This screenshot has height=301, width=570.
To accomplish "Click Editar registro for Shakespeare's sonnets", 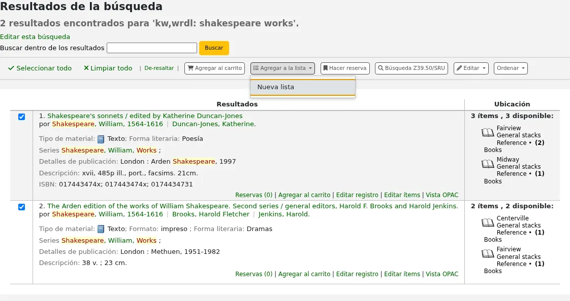I will pos(357,195).
